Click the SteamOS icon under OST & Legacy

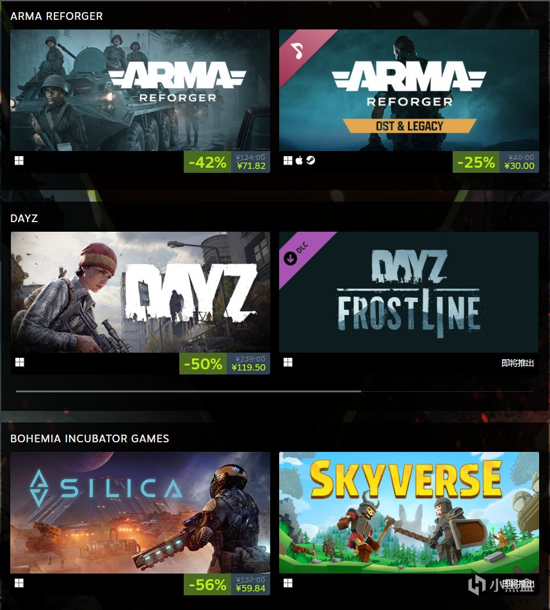311,160
